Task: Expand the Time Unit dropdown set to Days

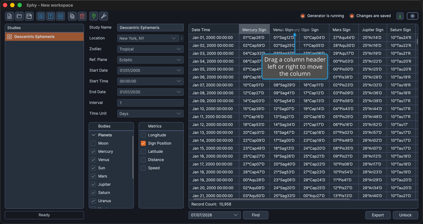Action: [151, 114]
